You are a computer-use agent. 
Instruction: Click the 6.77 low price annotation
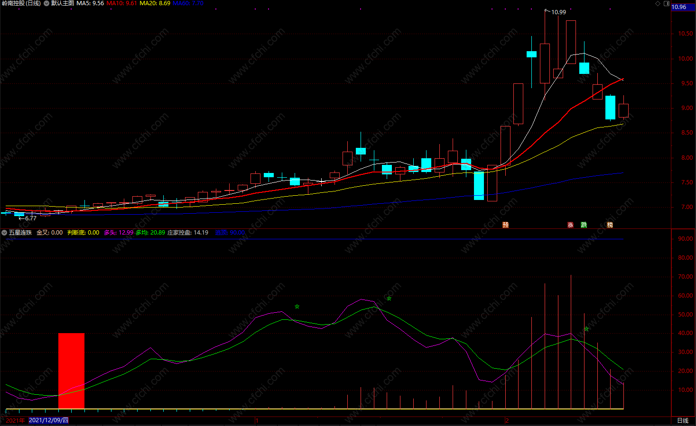pyautogui.click(x=31, y=218)
